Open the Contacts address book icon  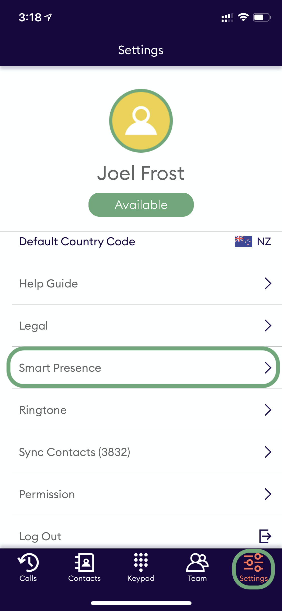(x=84, y=562)
